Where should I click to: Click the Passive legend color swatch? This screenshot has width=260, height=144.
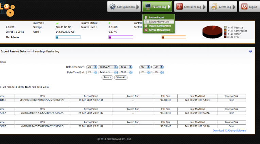(x=225, y=28)
